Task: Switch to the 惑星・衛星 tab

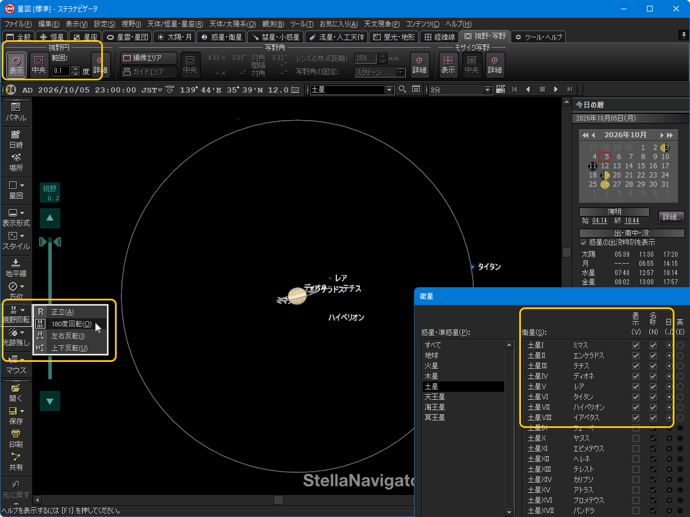Action: [222, 37]
